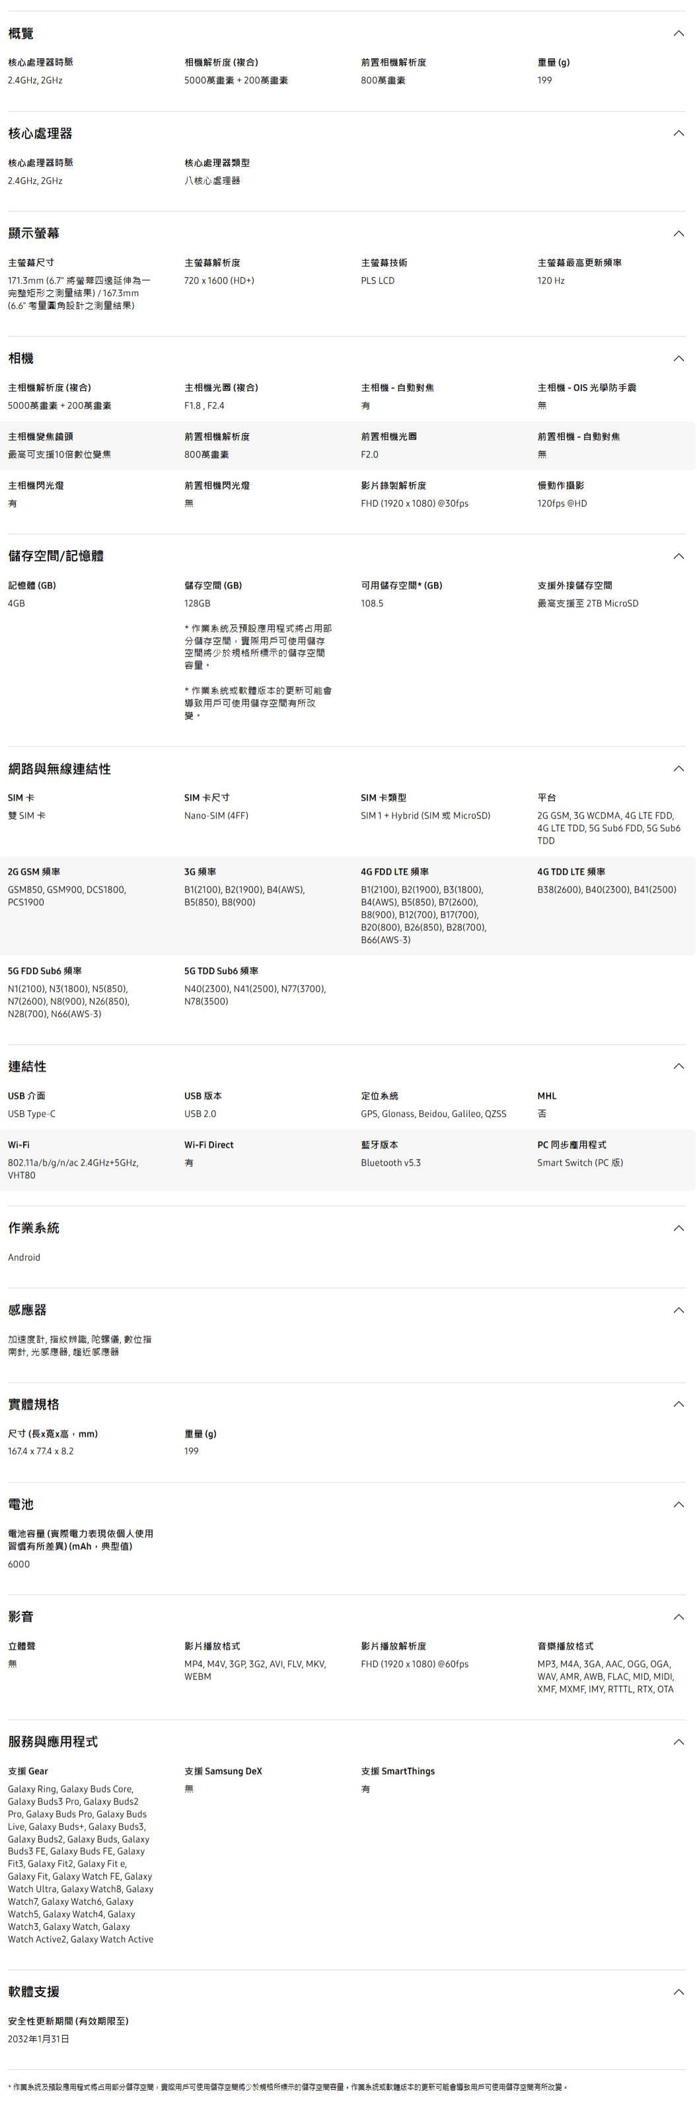Hide the 電池 section with its chevron
Image resolution: width=697 pixels, height=2125 pixels.
678,1505
